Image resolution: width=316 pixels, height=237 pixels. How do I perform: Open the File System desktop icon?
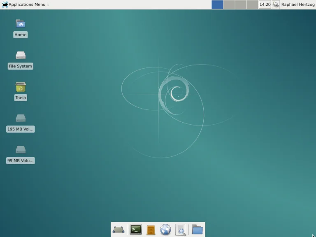20,56
